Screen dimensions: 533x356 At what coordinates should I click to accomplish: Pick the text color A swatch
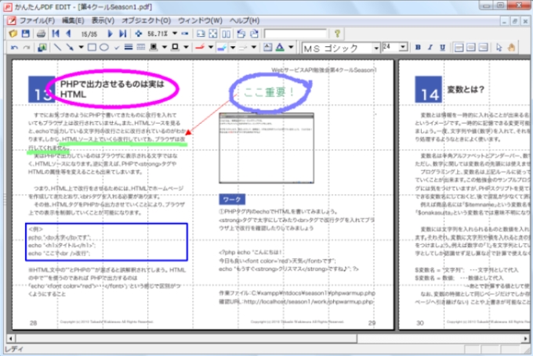click(280, 48)
